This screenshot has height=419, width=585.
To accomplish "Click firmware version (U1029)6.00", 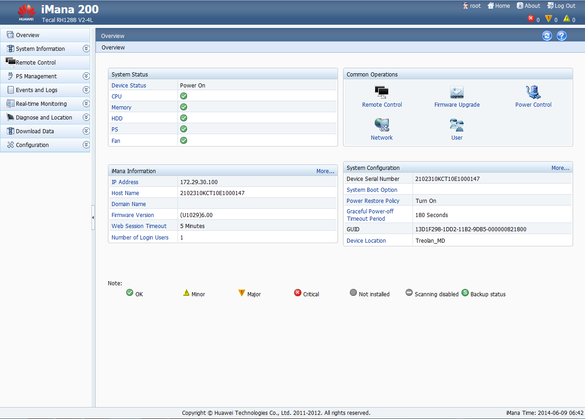I will tap(196, 215).
